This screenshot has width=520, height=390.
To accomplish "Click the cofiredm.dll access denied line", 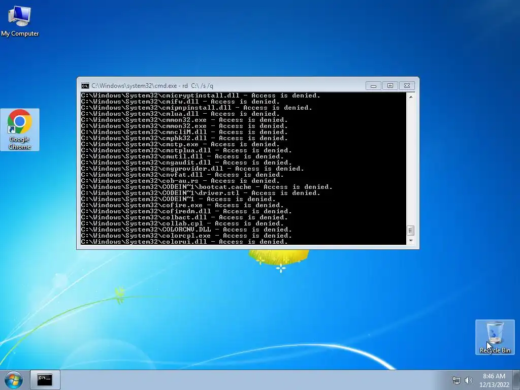I will point(186,211).
